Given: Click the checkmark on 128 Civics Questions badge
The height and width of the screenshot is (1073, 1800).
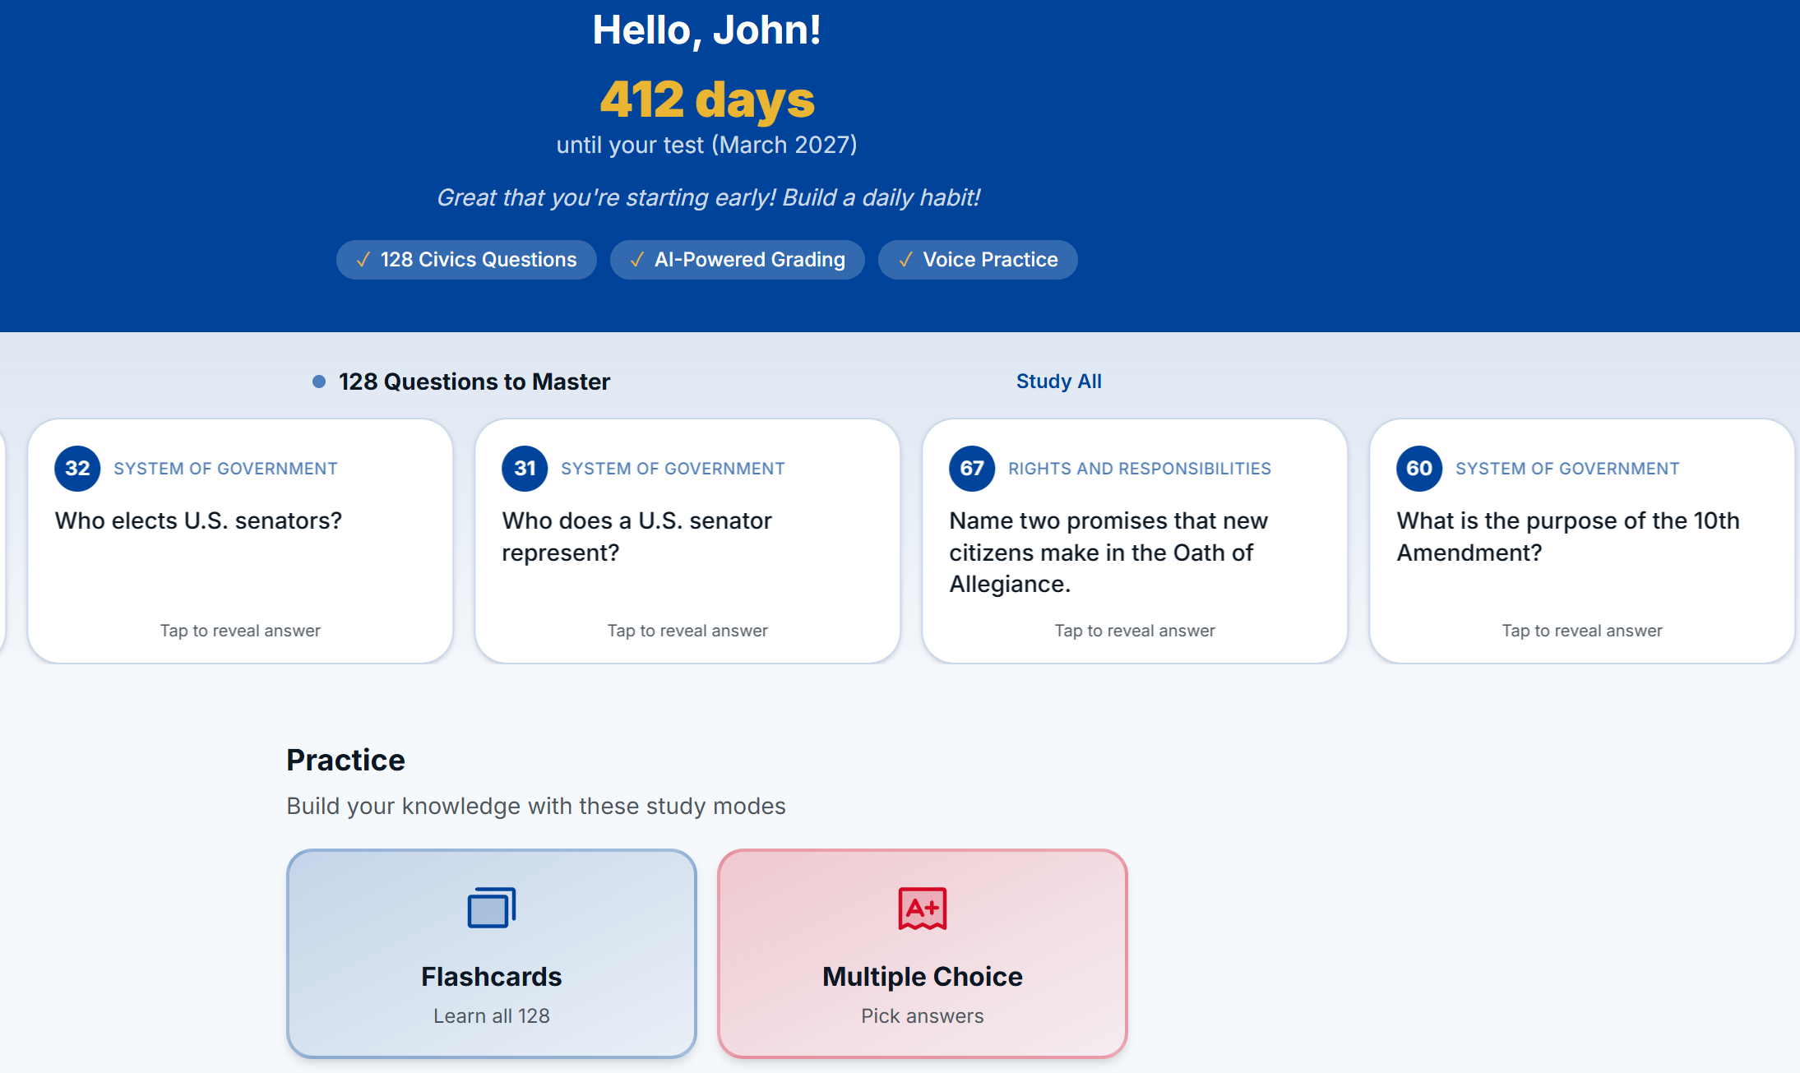Looking at the screenshot, I should 362,259.
